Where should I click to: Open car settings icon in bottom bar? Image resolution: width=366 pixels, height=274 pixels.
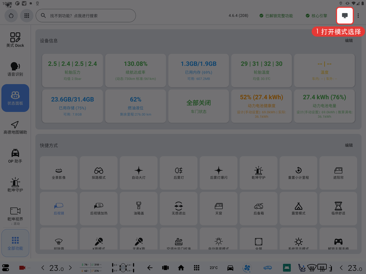tap(230, 268)
